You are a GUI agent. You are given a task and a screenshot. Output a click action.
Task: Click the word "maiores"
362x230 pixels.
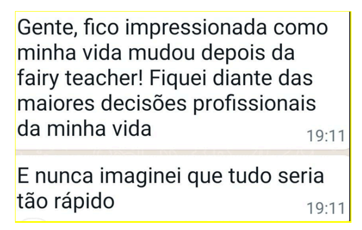point(56,104)
